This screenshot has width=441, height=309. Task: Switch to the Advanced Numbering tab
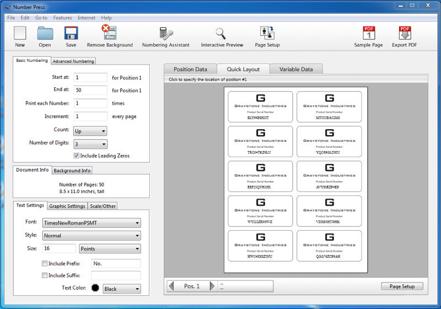[x=74, y=61]
